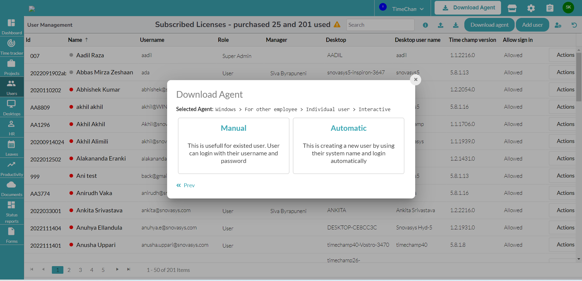Image resolution: width=582 pixels, height=281 pixels.
Task: Click the Download Agent button in the top bar
Action: [468, 8]
